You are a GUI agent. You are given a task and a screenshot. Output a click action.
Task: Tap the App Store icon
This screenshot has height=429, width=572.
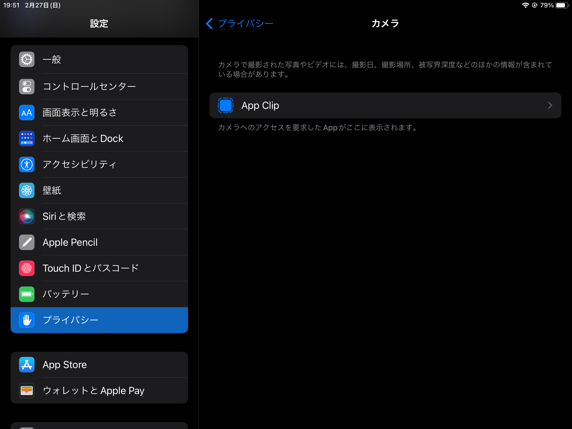27,365
